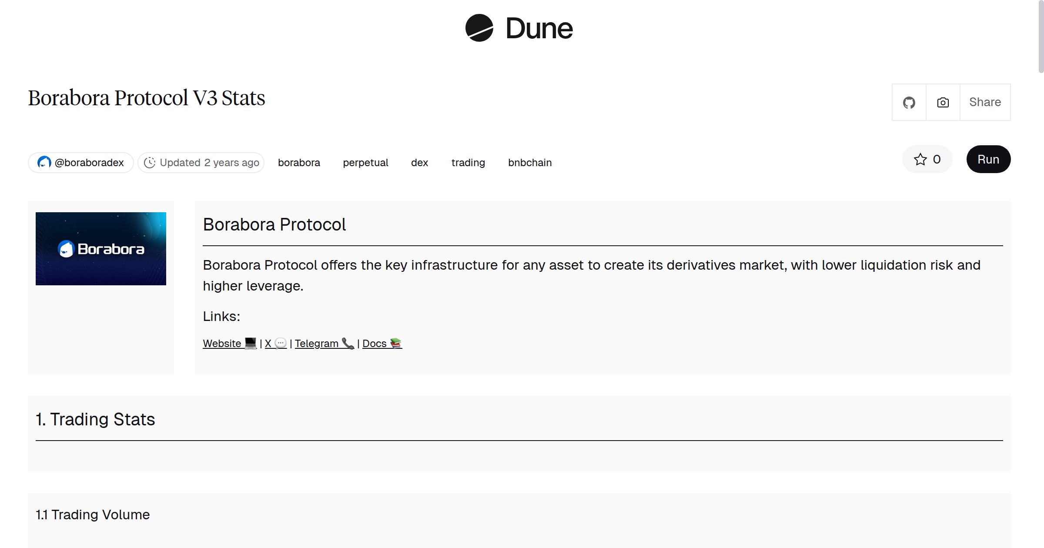Viewport: 1044px width, 548px height.
Task: Click the camera screenshot icon
Action: tap(943, 103)
